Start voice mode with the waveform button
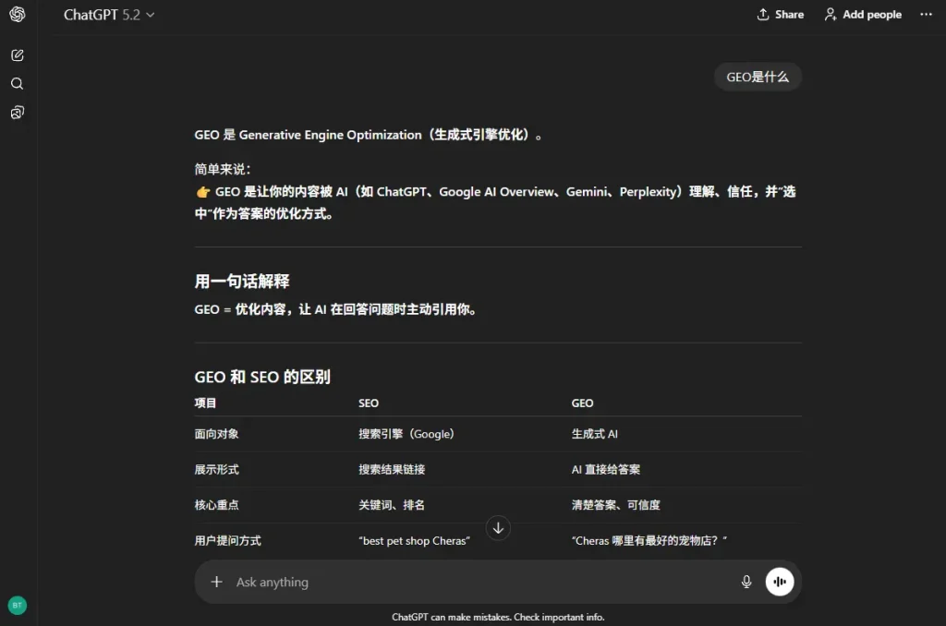The width and height of the screenshot is (946, 626). pyautogui.click(x=780, y=582)
